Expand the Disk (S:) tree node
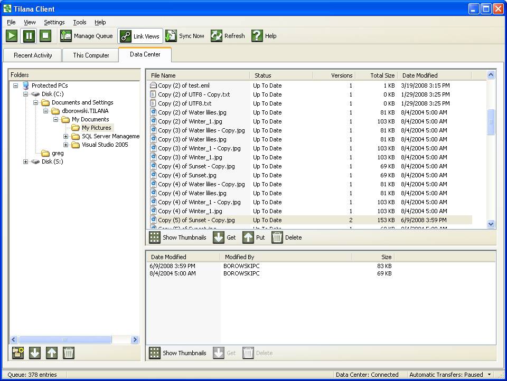The height and width of the screenshot is (381, 507). tap(25, 161)
